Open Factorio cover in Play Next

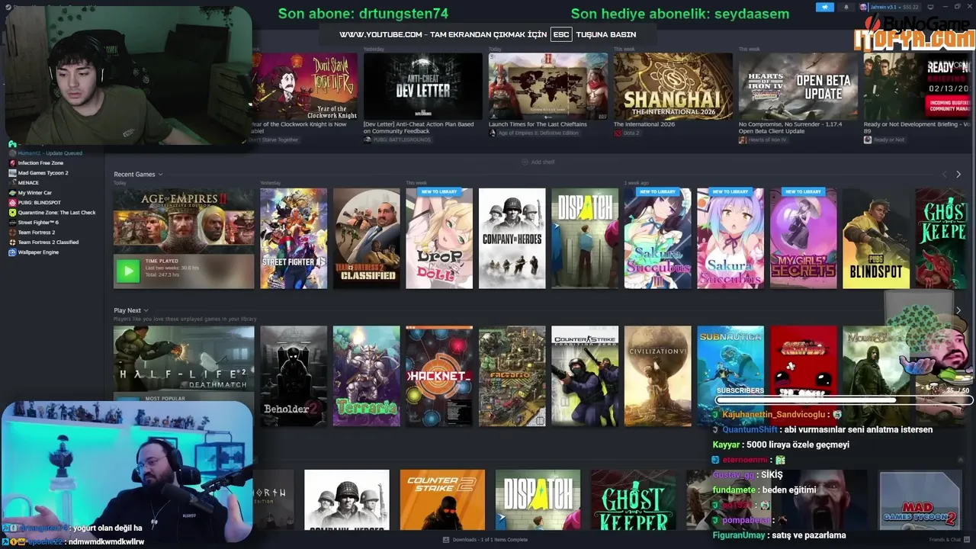(x=512, y=376)
